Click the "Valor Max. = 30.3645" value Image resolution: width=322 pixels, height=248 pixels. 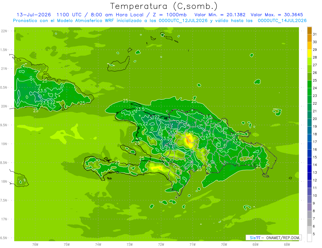pos(279,15)
